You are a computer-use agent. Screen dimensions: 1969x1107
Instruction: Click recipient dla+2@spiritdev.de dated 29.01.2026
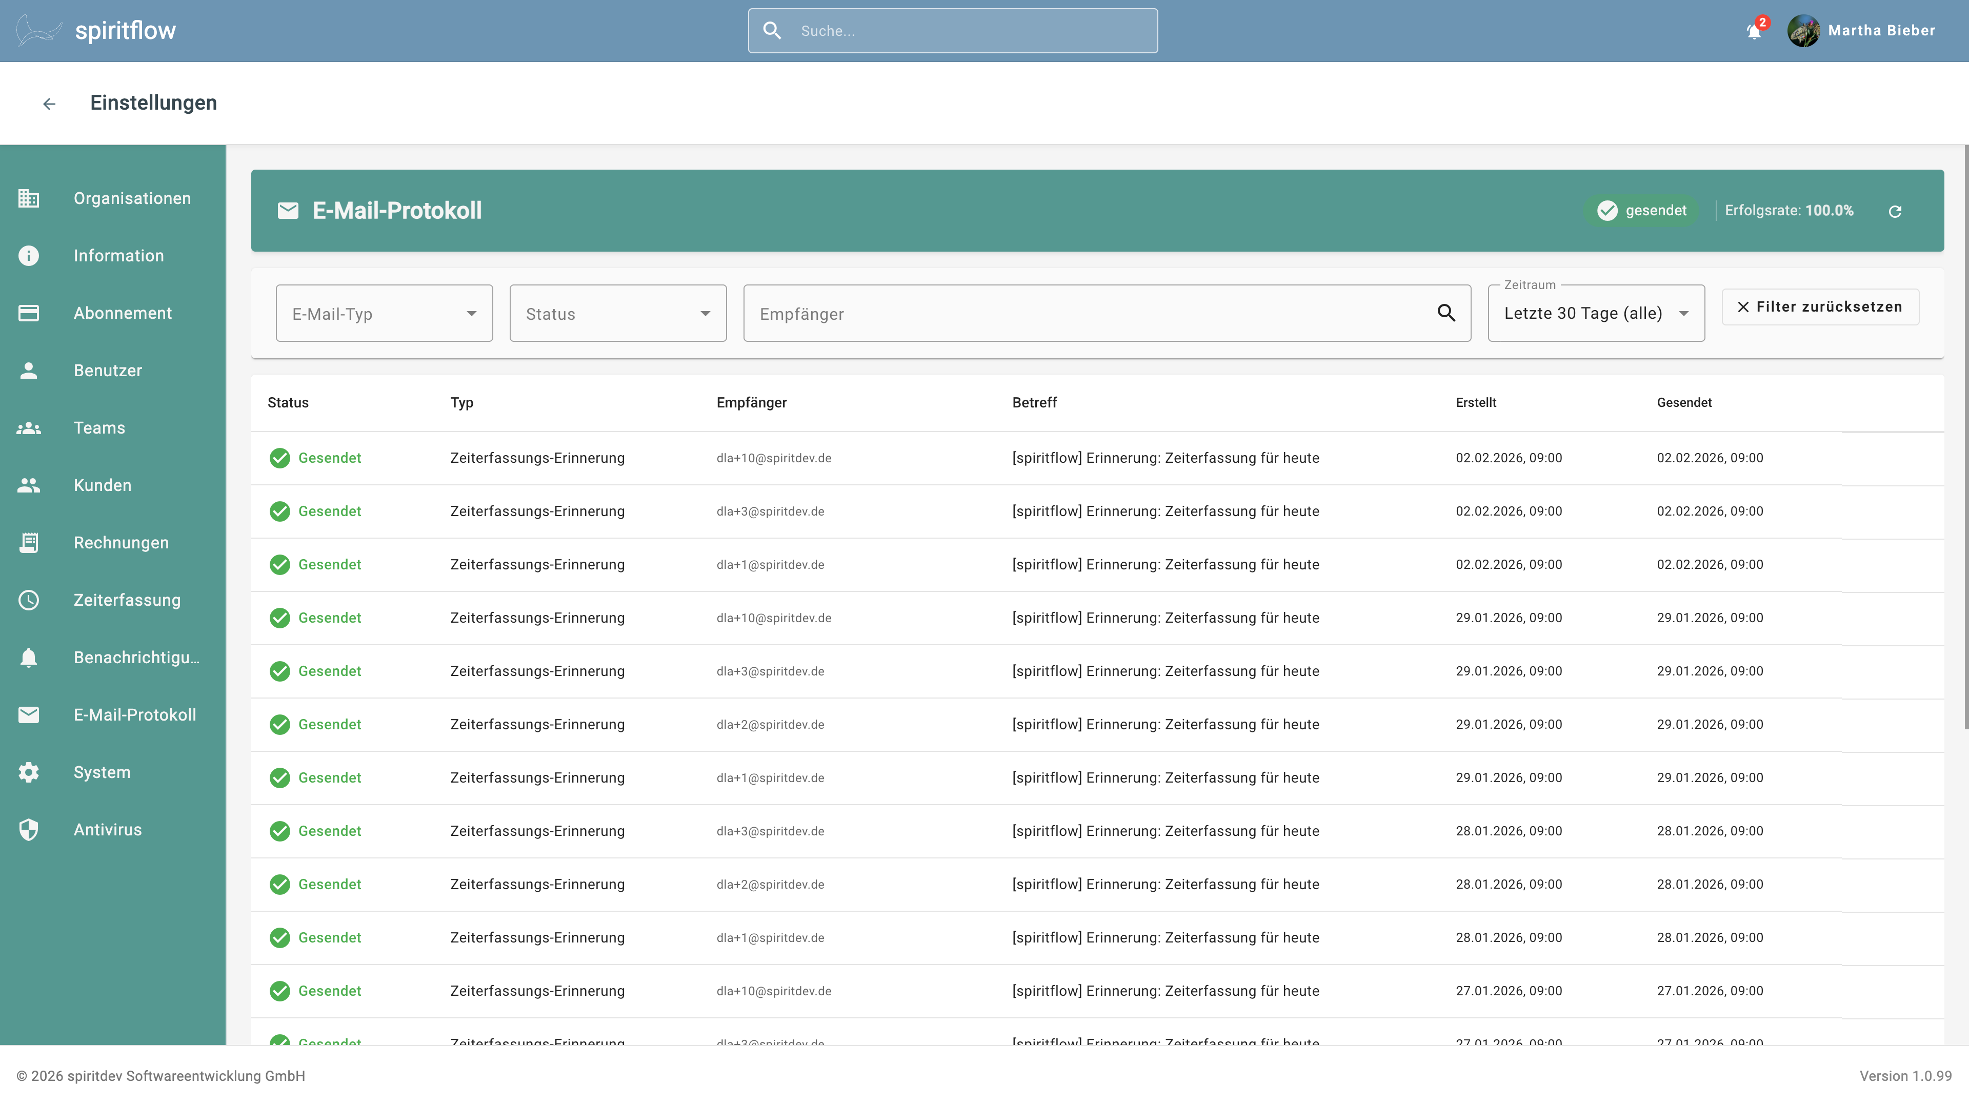(771, 724)
